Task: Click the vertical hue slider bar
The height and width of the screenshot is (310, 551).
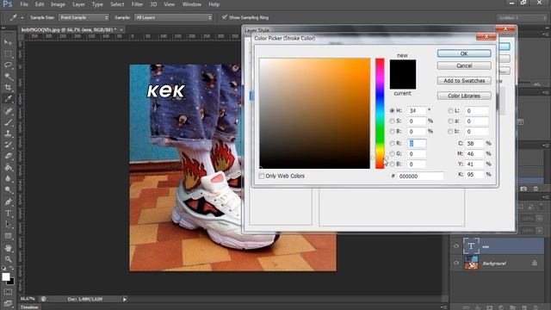Action: (380, 113)
